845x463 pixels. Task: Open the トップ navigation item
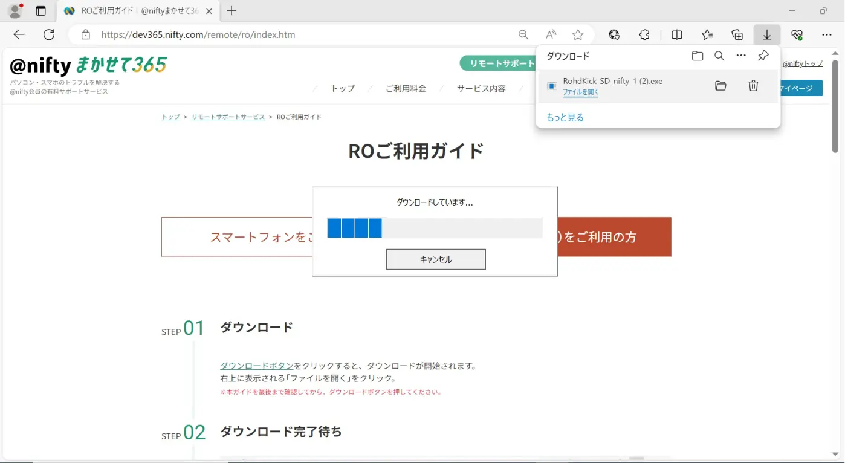343,88
